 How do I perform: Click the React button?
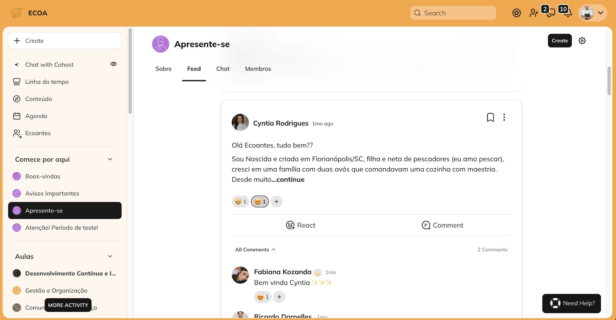tap(301, 225)
